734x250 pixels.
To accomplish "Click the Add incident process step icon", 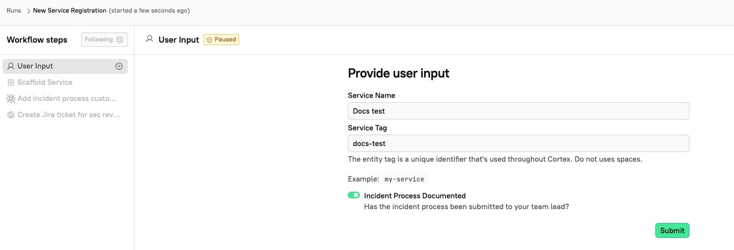I will point(11,99).
